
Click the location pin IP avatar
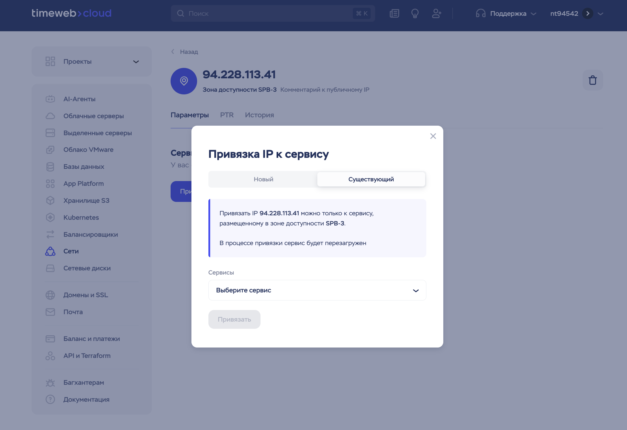184,81
